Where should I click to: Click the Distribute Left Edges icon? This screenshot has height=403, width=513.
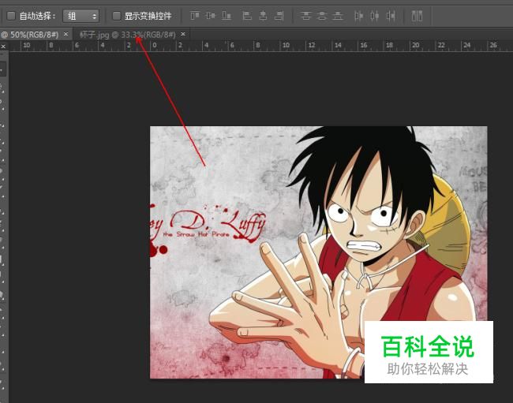(x=359, y=15)
